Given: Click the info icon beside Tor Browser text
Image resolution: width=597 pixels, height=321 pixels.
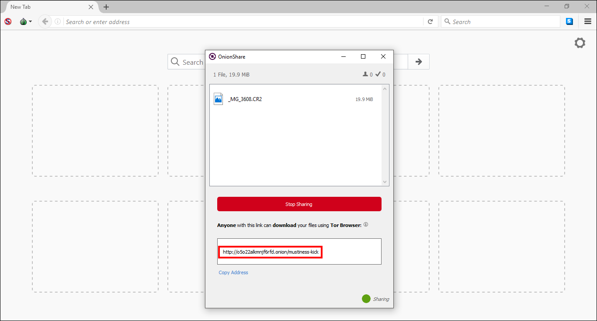Looking at the screenshot, I should pyautogui.click(x=366, y=225).
